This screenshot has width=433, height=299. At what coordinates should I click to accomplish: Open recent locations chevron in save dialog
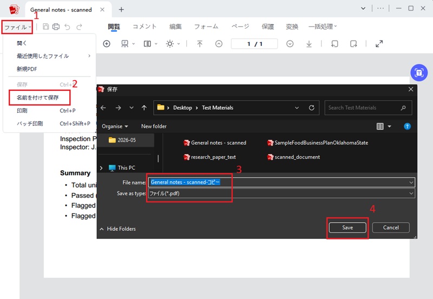[132, 108]
